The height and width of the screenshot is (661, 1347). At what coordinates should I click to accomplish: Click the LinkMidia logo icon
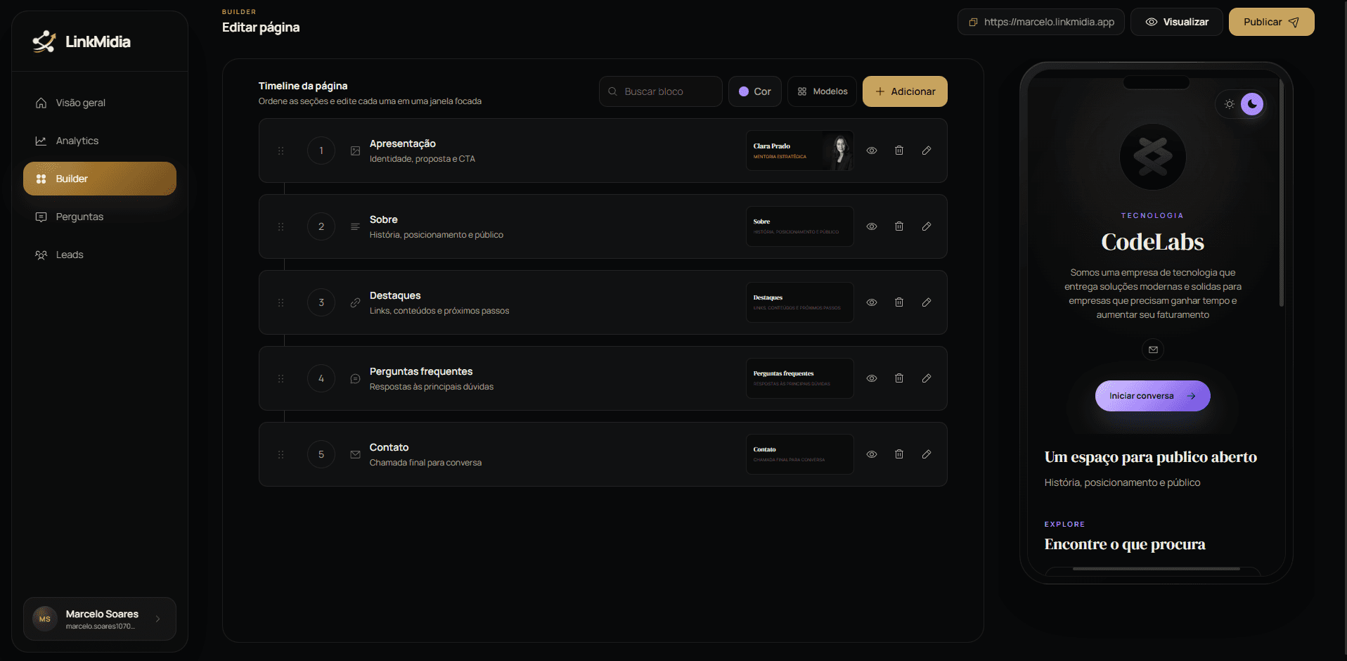point(44,41)
